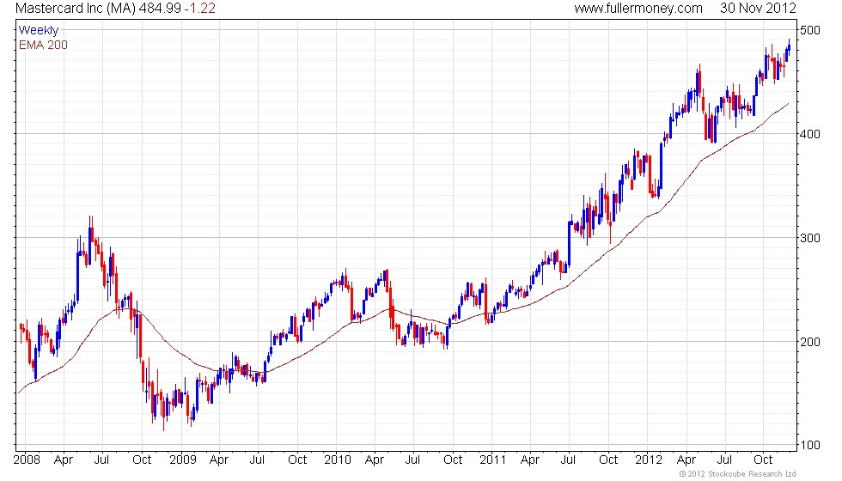Click the 500 price axis label

coord(809,30)
